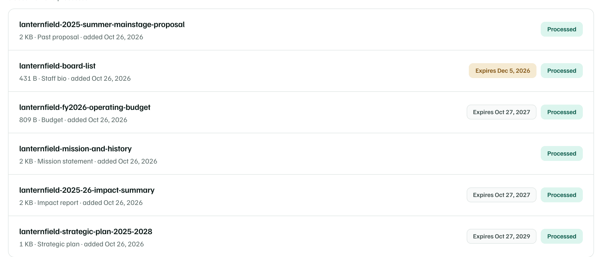Image resolution: width=602 pixels, height=257 pixels.
Task: Click the operating budget Expires Oct 27, 2027 badge
Action: point(501,112)
